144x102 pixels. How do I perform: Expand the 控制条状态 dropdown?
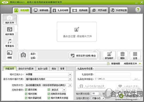(70, 85)
